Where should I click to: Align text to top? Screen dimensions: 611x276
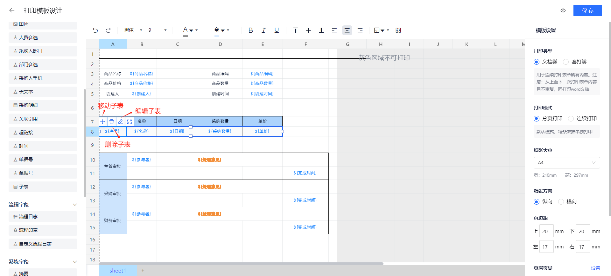click(x=296, y=30)
